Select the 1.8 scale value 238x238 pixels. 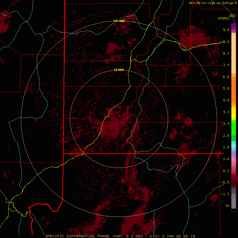click(x=226, y=147)
